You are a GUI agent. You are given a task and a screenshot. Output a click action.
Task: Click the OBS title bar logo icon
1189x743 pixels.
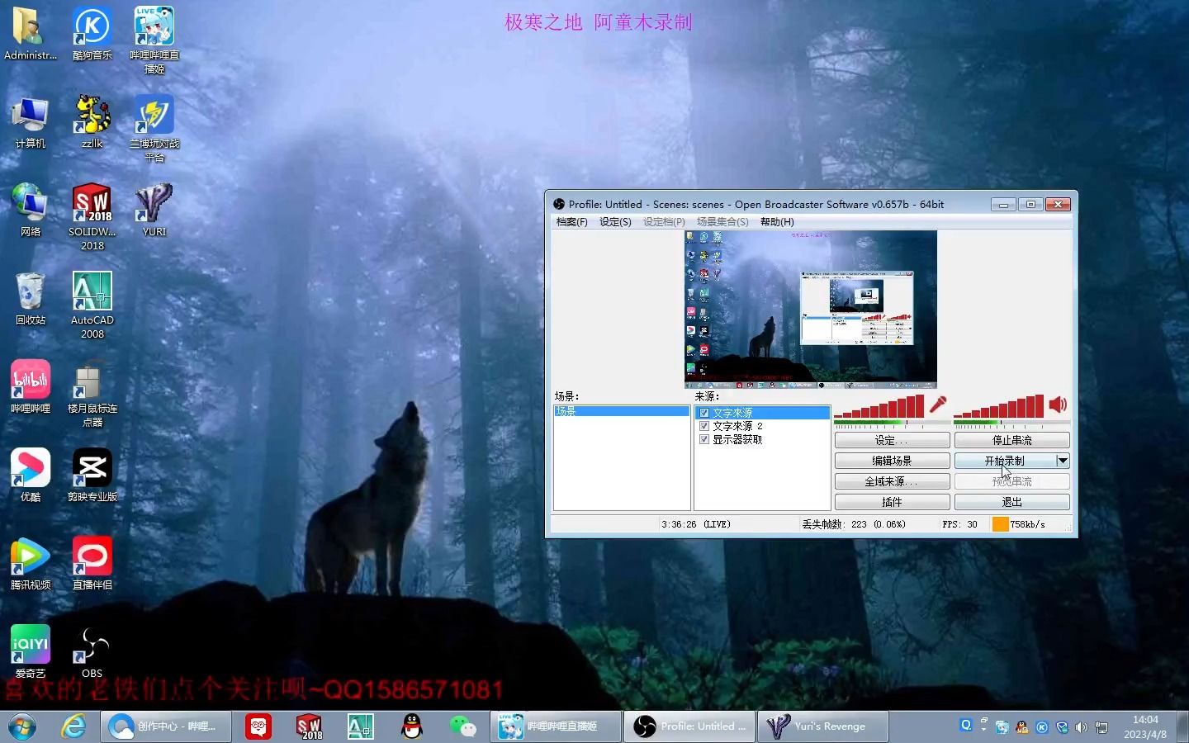click(559, 204)
